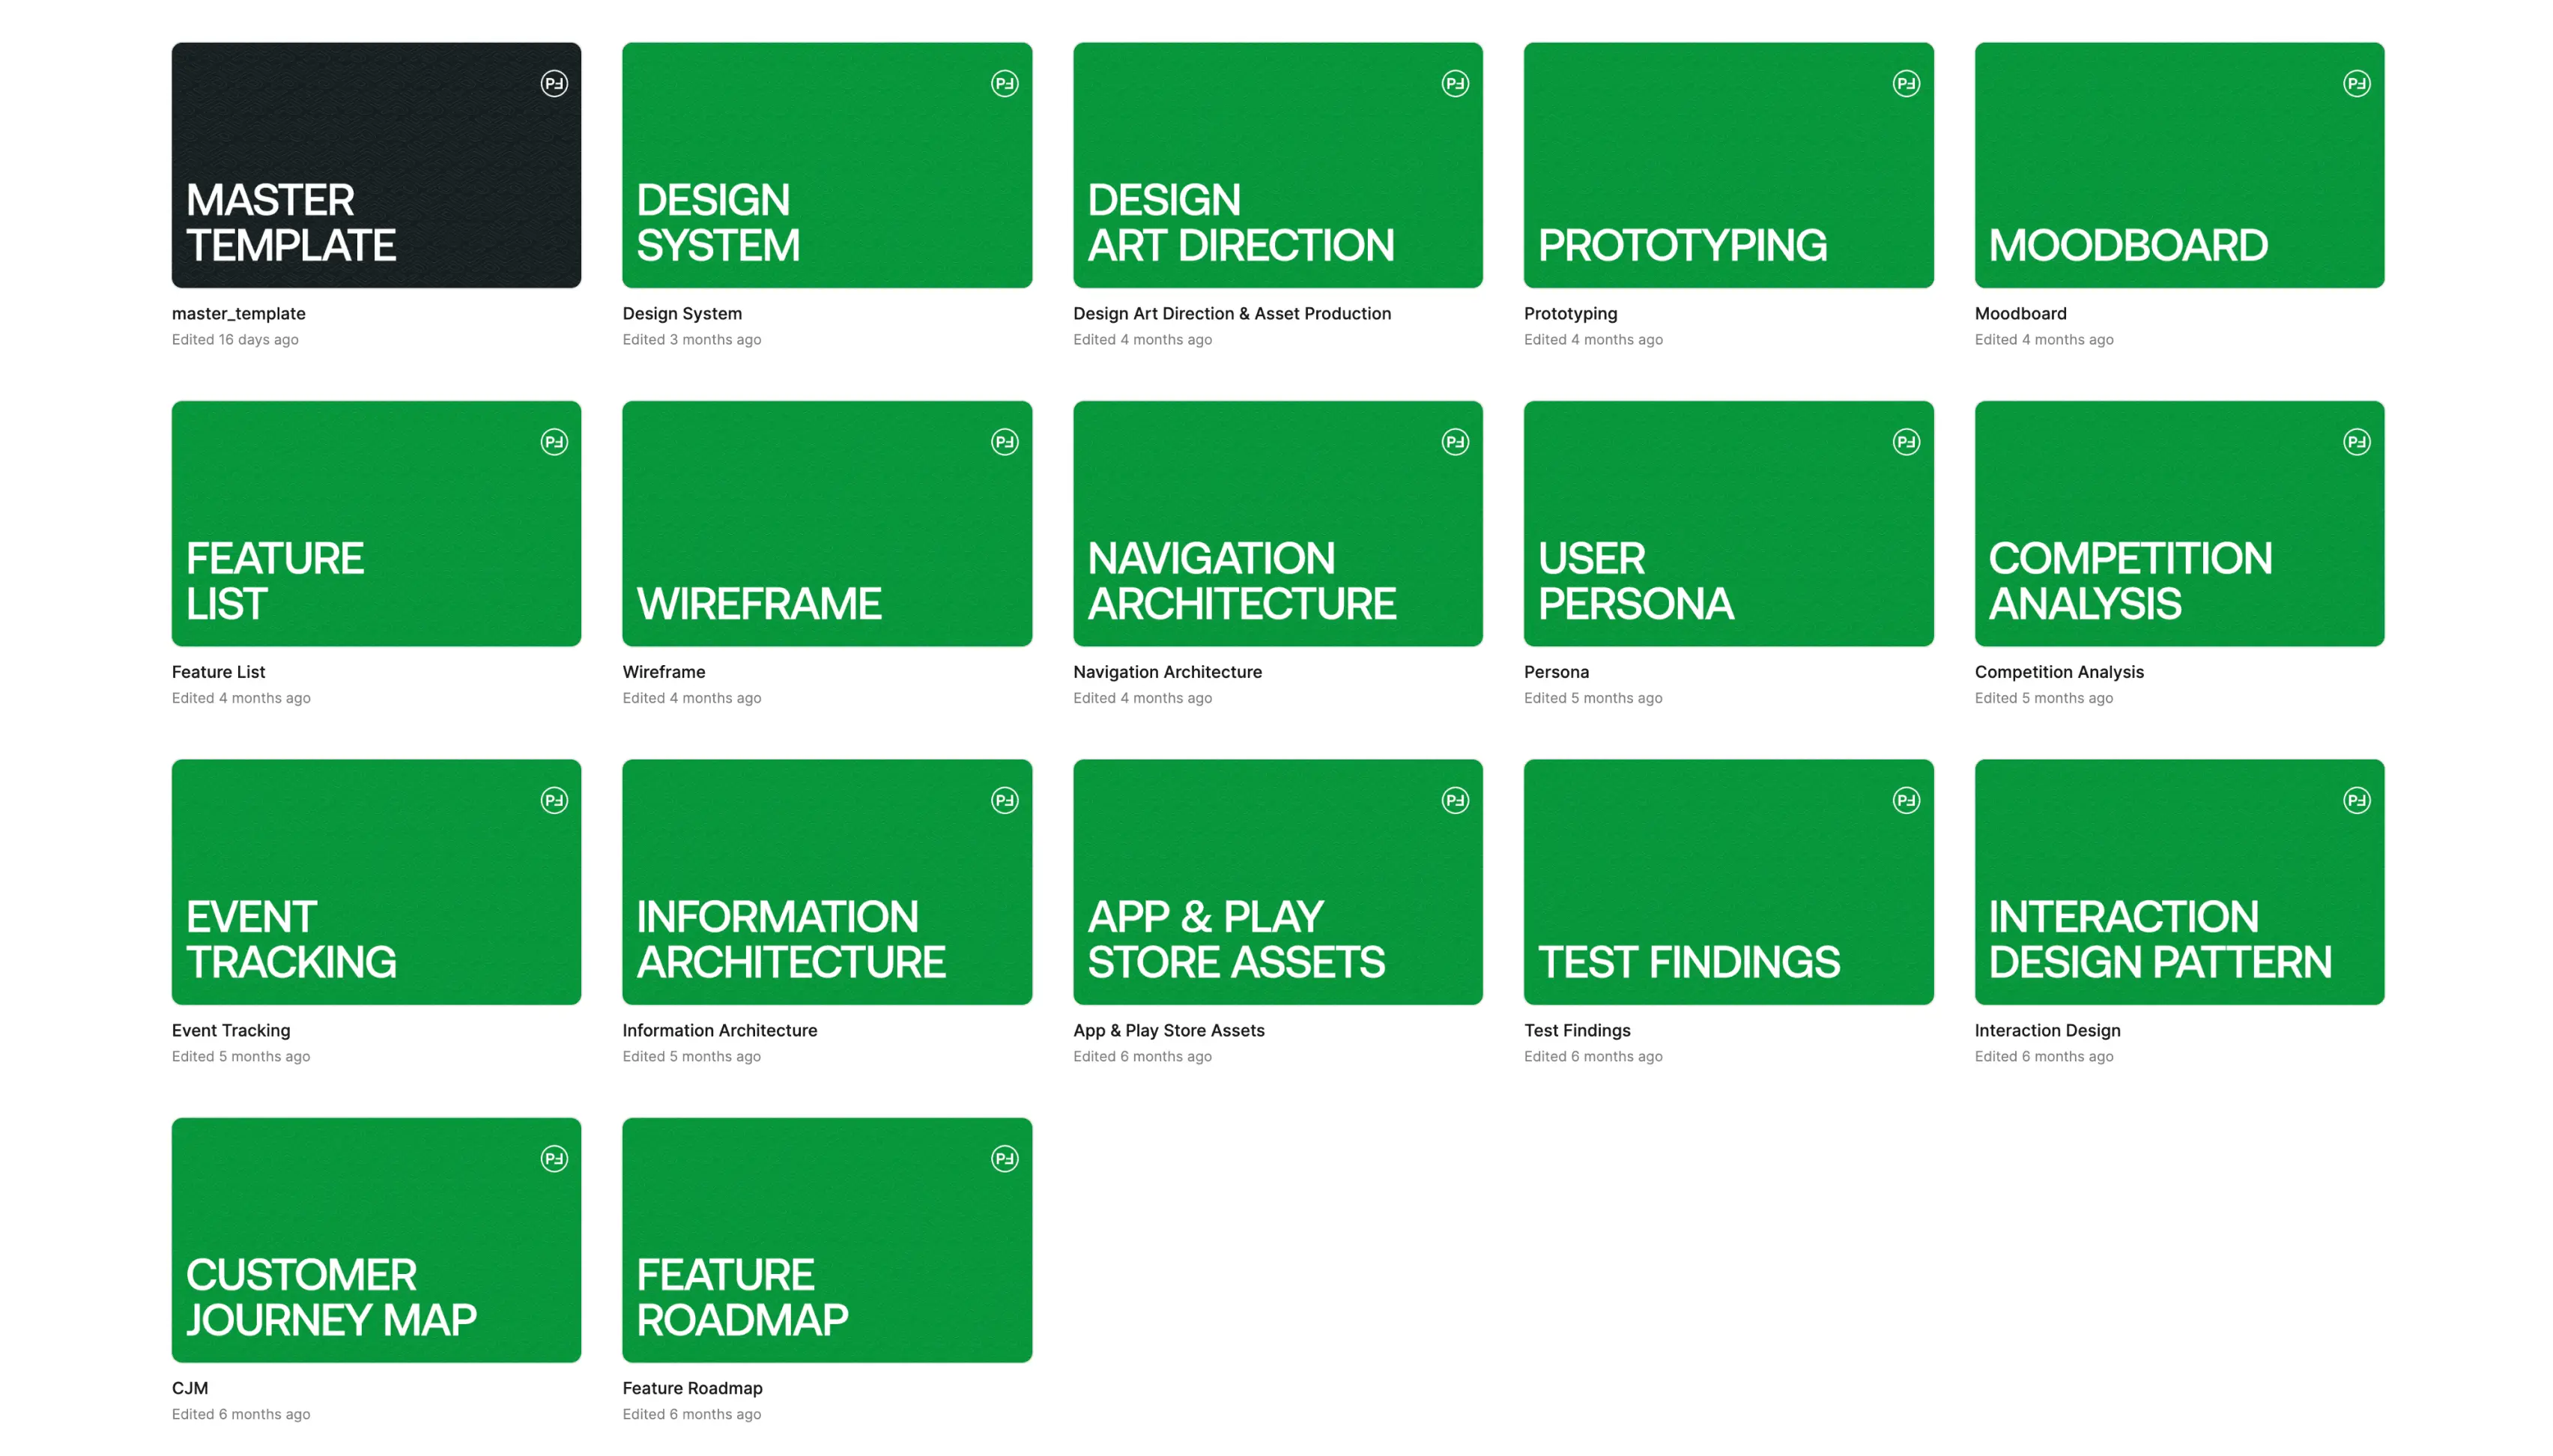
Task: Click 'Edited 4 months ago' under Wireframe
Action: click(691, 698)
